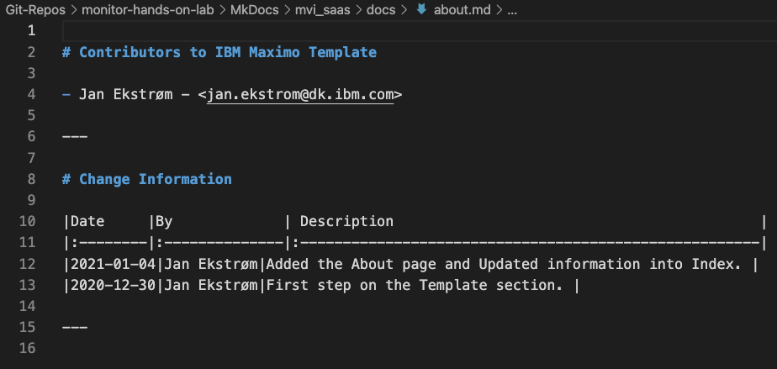This screenshot has width=777, height=369.
Task: Click the Description table header text
Action: point(346,222)
